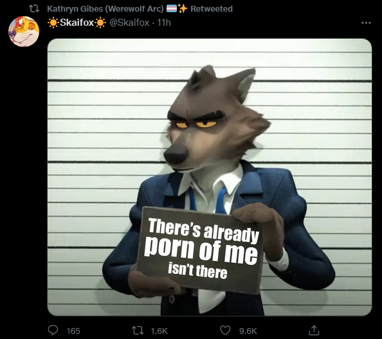Click the sparkles emoji next to Retweeted

pyautogui.click(x=183, y=8)
